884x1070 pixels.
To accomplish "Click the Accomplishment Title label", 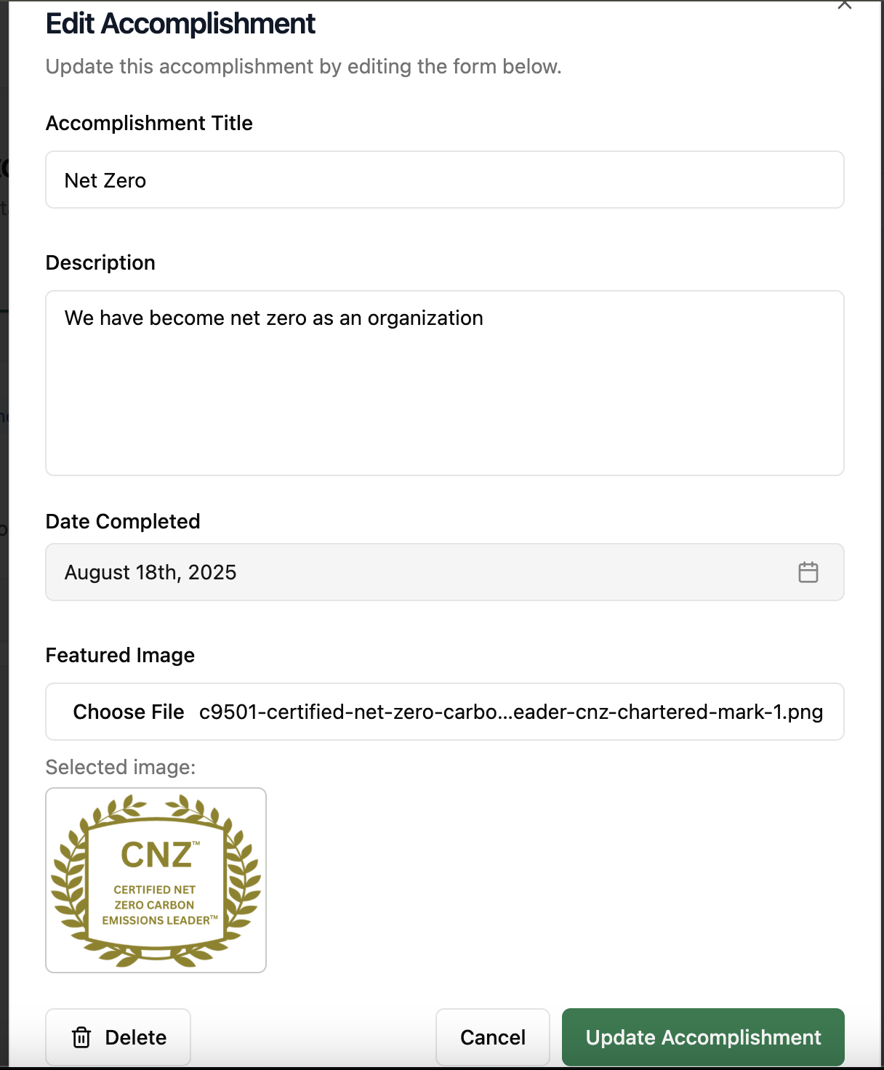I will click(x=149, y=124).
